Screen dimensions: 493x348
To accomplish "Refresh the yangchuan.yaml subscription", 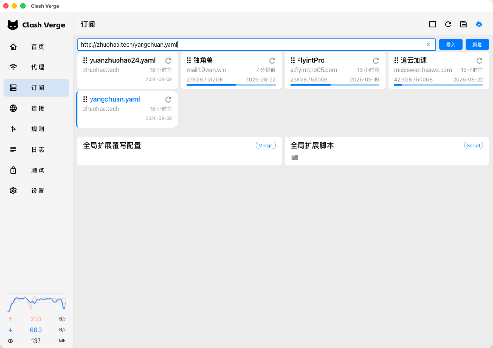I will pyautogui.click(x=168, y=99).
